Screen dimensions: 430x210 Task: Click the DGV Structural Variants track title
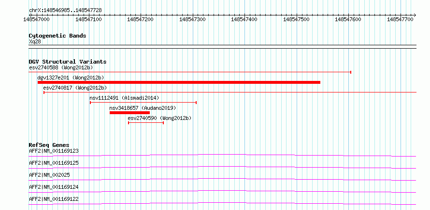point(68,62)
